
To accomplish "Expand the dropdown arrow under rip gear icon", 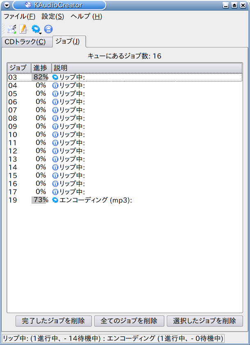I will click(40, 32).
